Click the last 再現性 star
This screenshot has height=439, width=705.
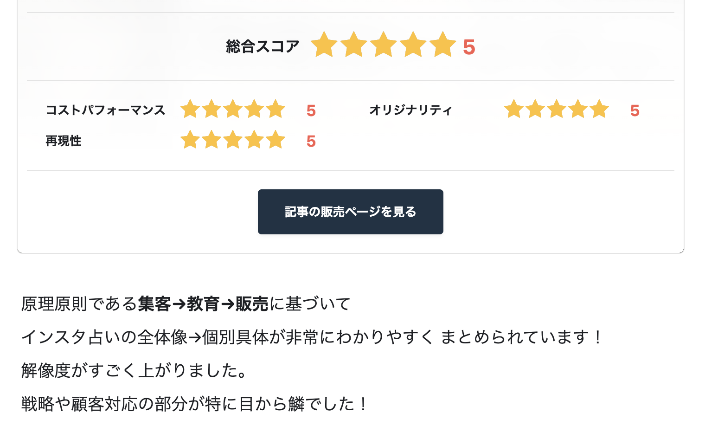point(276,140)
